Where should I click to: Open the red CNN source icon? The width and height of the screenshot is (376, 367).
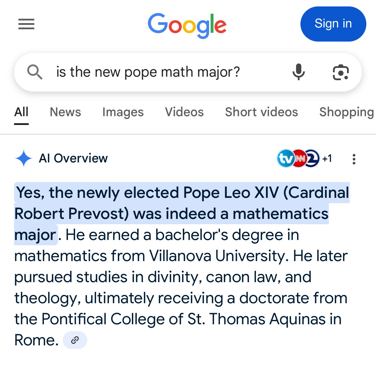[299, 158]
